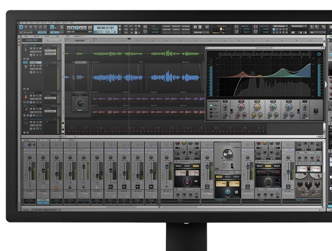Click the save scene icon beside the camera

[200, 27]
